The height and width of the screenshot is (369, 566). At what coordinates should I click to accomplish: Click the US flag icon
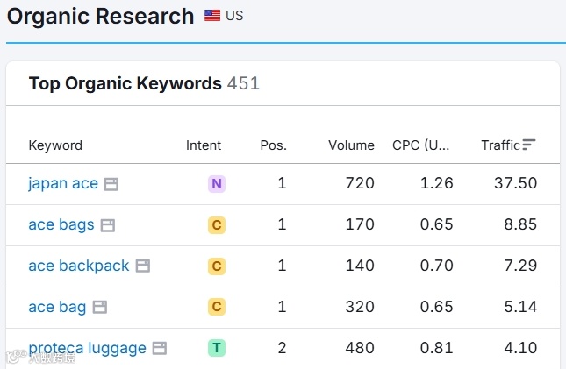(x=212, y=16)
